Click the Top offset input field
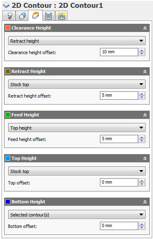Image resolution: width=153 pixels, height=239 pixels. click(x=119, y=182)
